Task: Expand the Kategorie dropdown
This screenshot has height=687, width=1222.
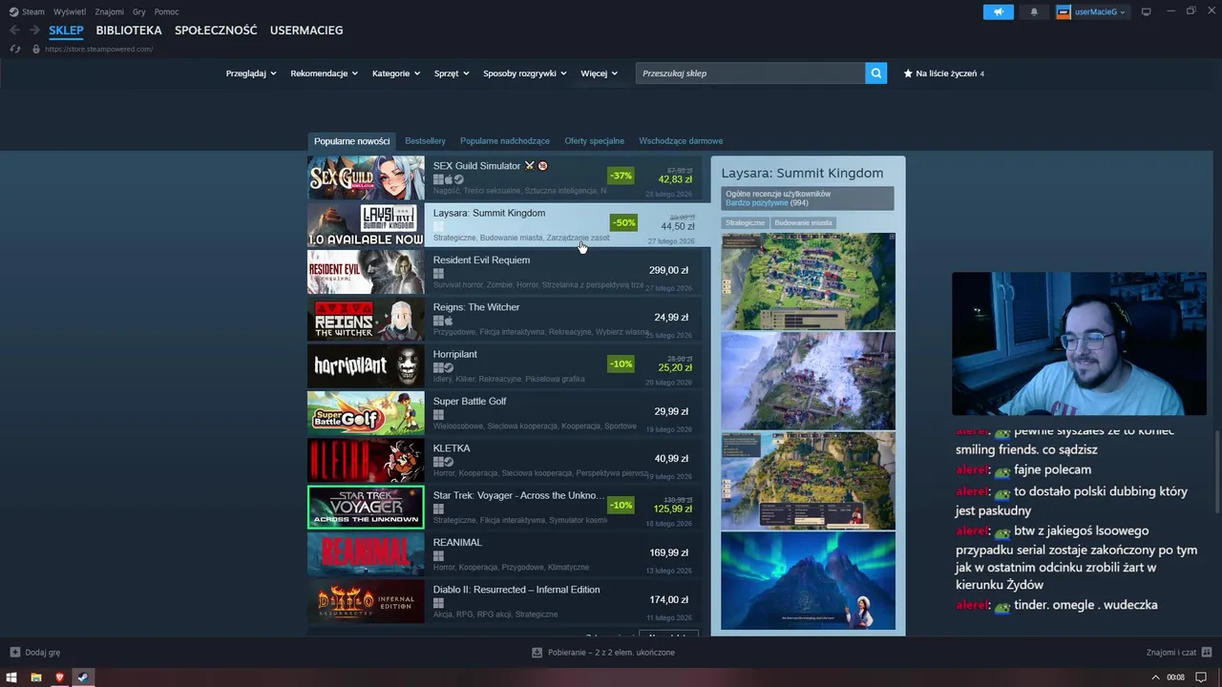Action: tap(396, 73)
